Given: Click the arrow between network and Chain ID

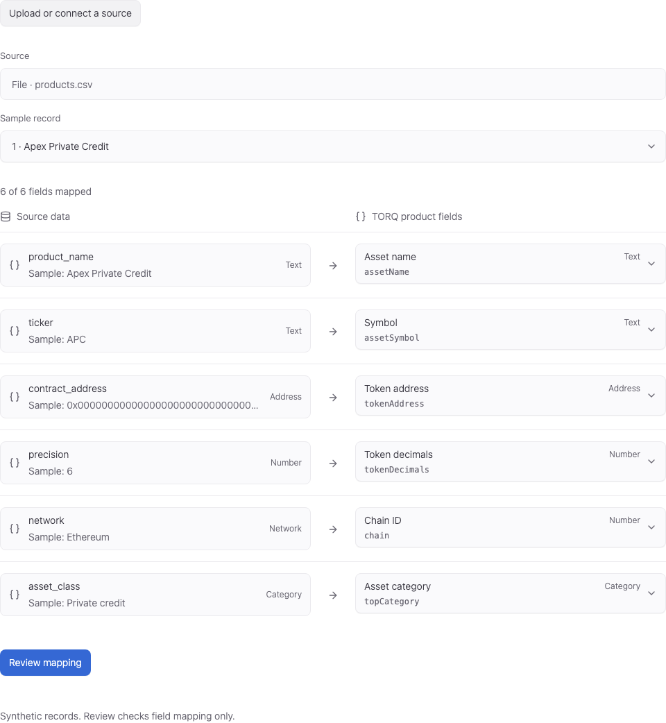Looking at the screenshot, I should [333, 529].
